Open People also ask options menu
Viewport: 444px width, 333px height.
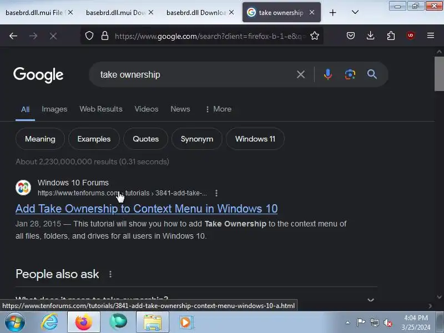(x=110, y=274)
